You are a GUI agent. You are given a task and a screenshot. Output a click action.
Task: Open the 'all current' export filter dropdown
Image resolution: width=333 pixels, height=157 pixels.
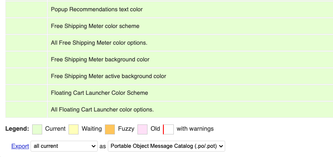[x=64, y=146]
